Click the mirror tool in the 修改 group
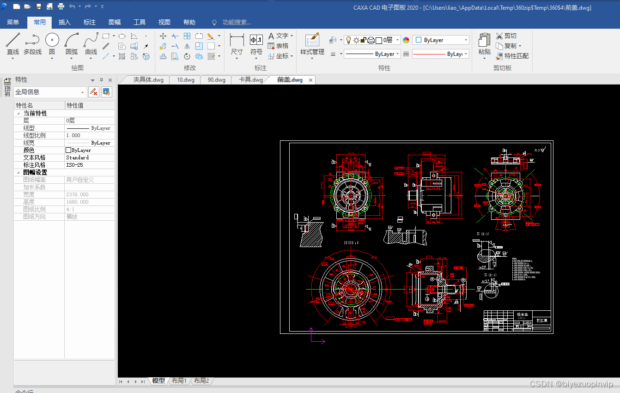The width and height of the screenshot is (620, 393). 187,46
